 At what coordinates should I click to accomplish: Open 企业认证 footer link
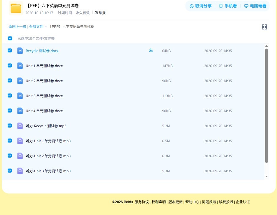[x=243, y=202]
